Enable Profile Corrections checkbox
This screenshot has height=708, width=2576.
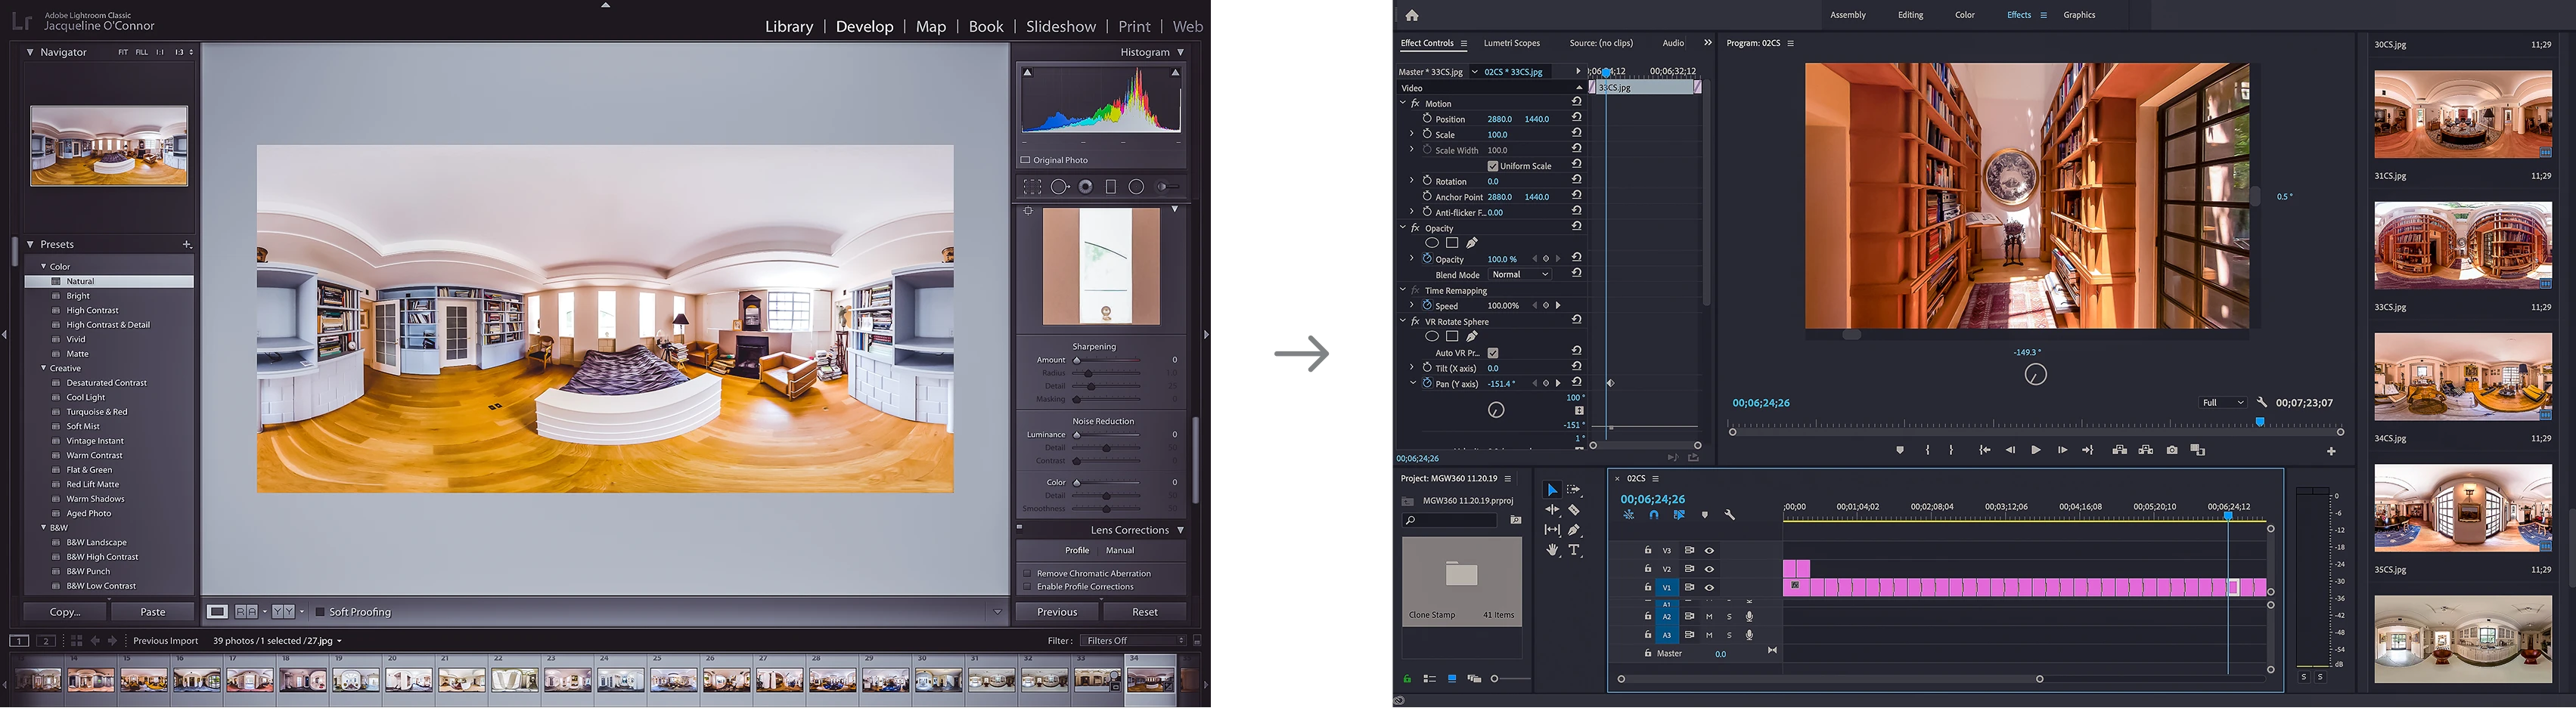pos(1027,586)
